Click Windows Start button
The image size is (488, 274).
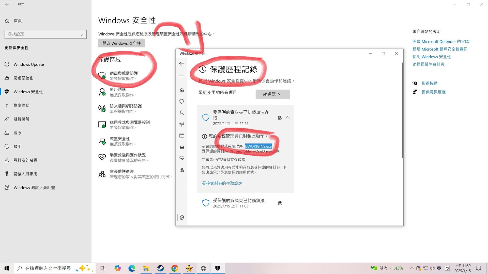(7, 268)
